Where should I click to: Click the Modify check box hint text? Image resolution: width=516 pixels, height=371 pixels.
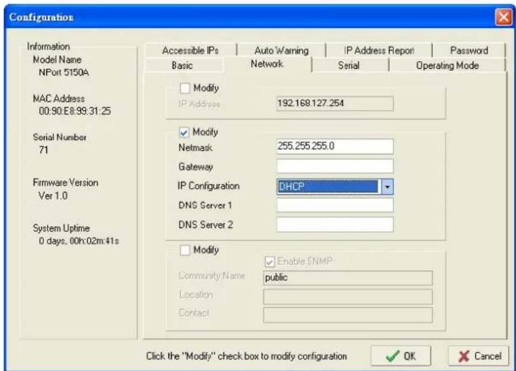point(246,356)
